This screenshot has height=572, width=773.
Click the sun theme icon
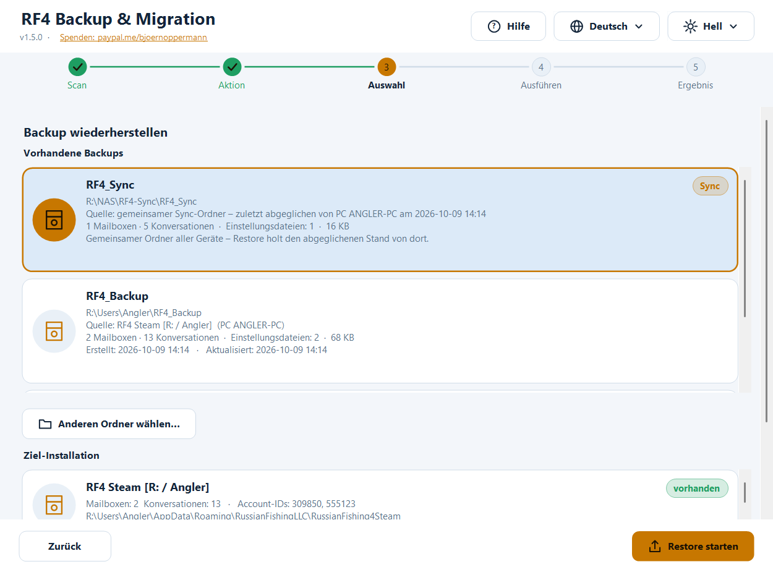[690, 27]
